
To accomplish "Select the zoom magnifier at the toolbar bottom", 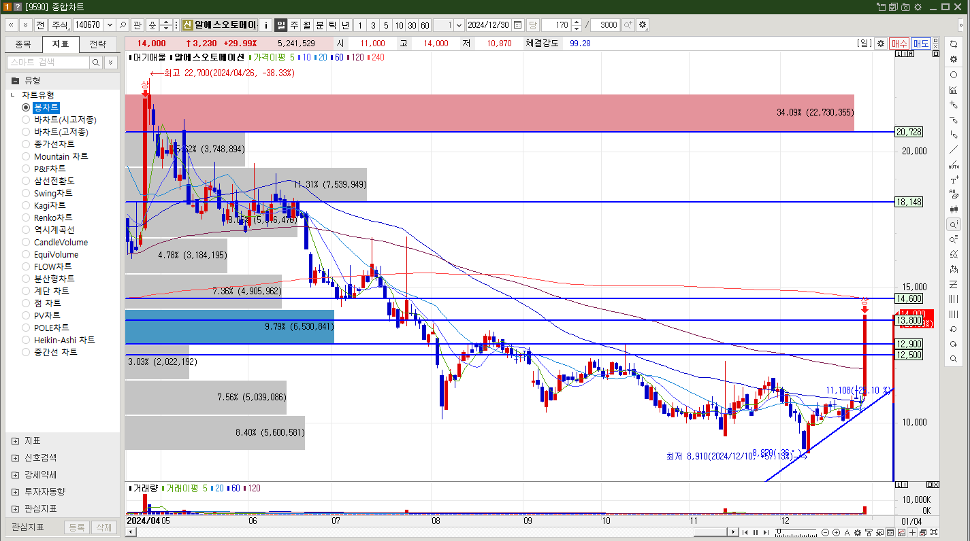I will click(x=954, y=359).
